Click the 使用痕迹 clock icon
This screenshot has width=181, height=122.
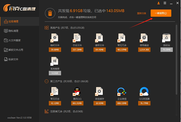tap(144, 37)
